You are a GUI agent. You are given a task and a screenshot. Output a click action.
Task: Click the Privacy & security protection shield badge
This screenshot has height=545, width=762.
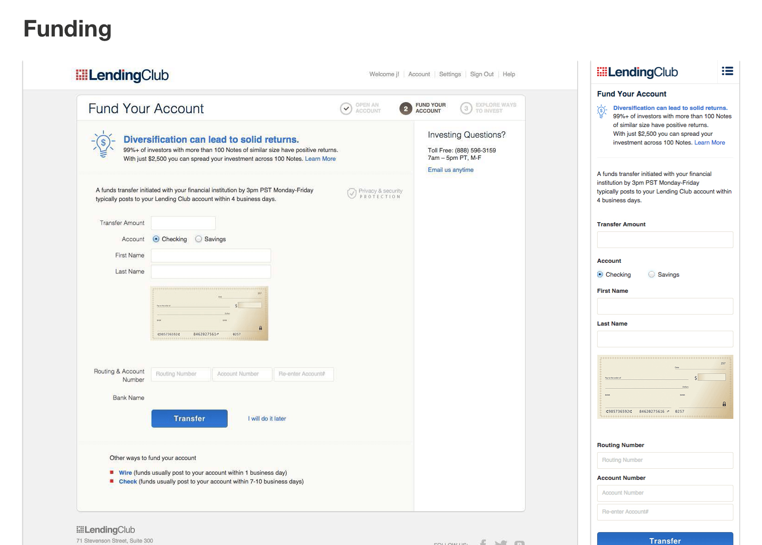coord(375,194)
